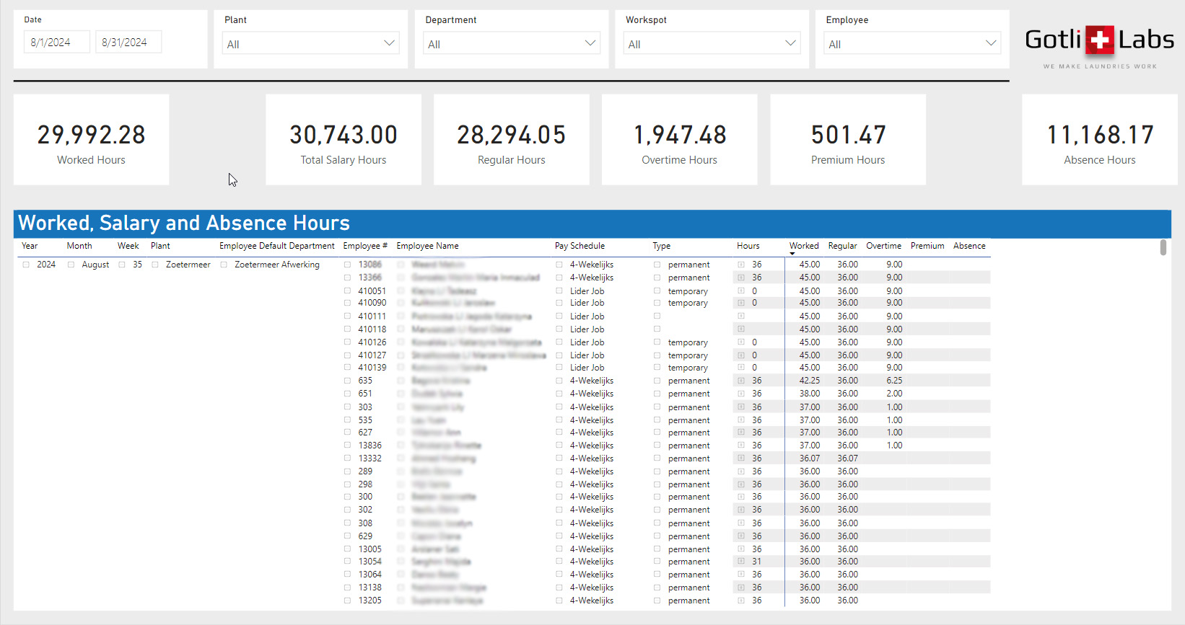The width and height of the screenshot is (1185, 625).
Task: Collapse employee number 13086 row
Action: 347,265
